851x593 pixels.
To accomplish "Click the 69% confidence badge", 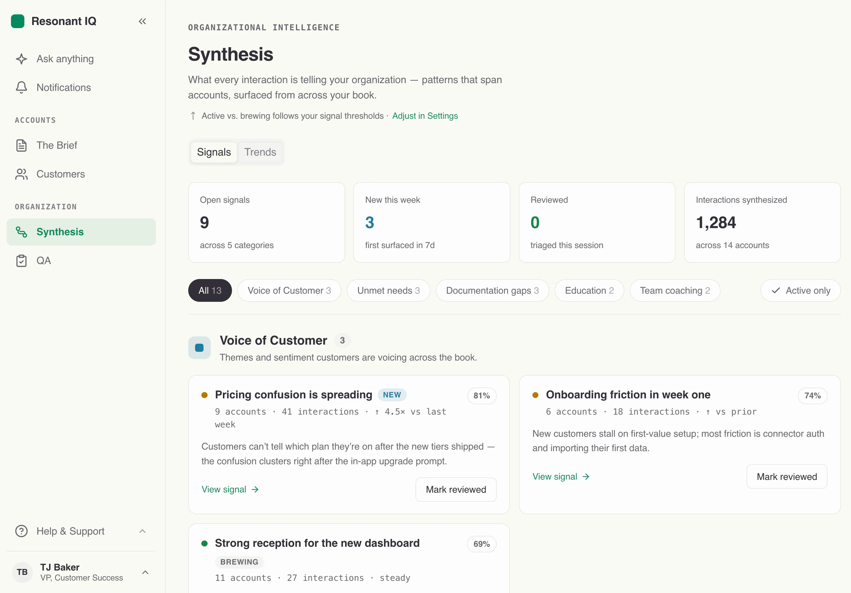I will click(x=481, y=544).
